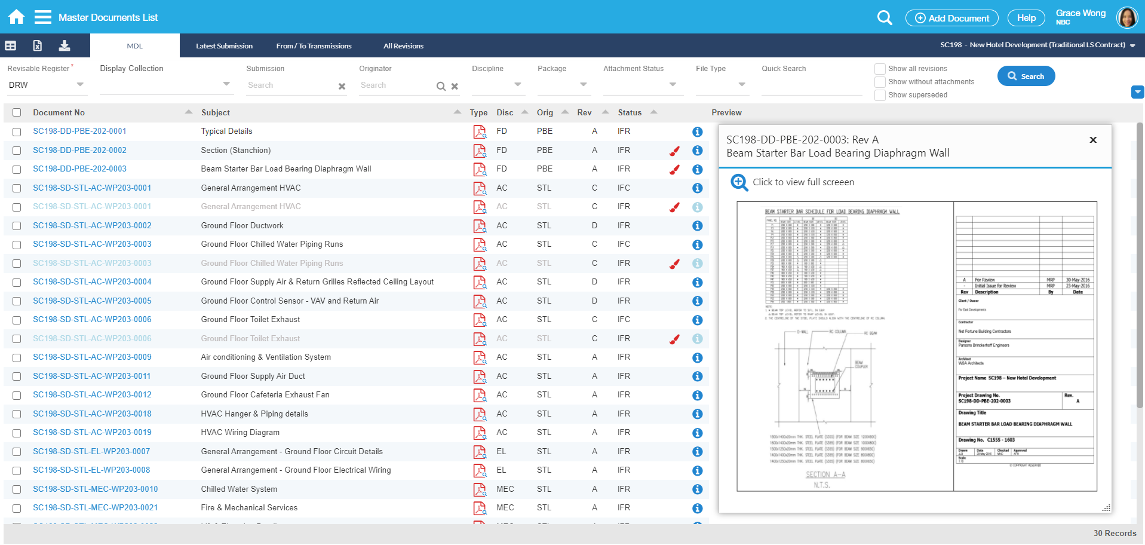The width and height of the screenshot is (1145, 545).
Task: Switch to the All Revisions tab
Action: (403, 46)
